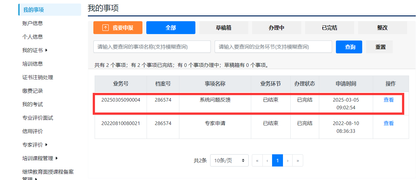Go to first page of results
Viewport: 419px width, 180px height.
(257, 160)
